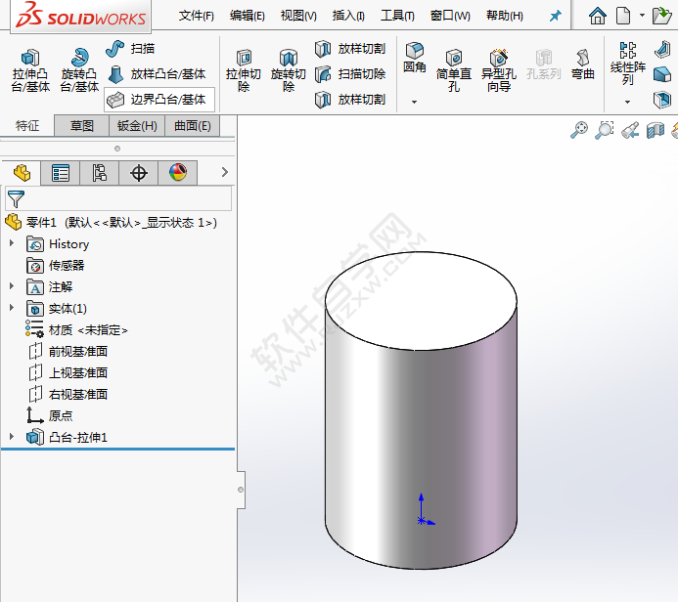Select the Flex (弯曲) tool
The image size is (678, 602).
click(x=583, y=64)
